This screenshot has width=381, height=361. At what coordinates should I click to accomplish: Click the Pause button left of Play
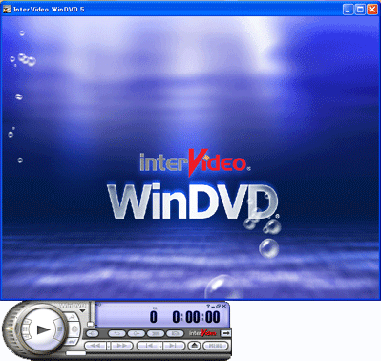point(26,329)
